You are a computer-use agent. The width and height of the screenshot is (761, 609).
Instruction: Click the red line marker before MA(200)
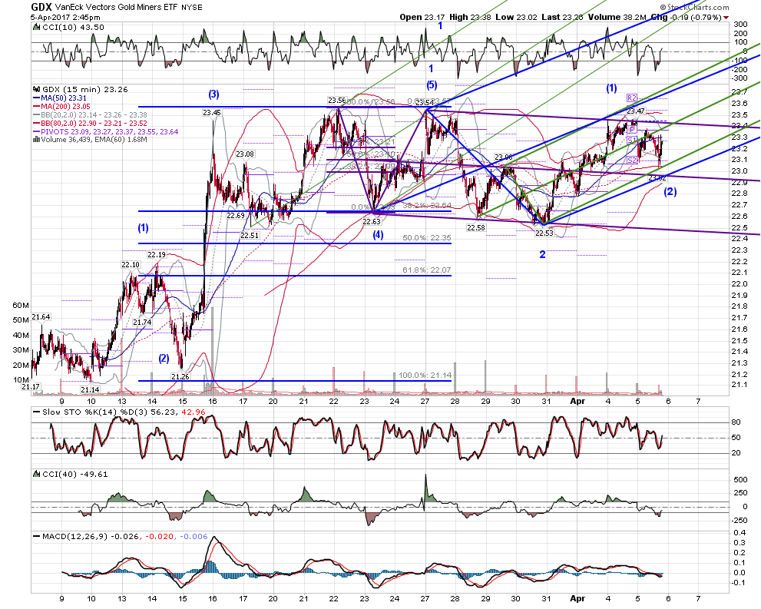click(x=36, y=106)
